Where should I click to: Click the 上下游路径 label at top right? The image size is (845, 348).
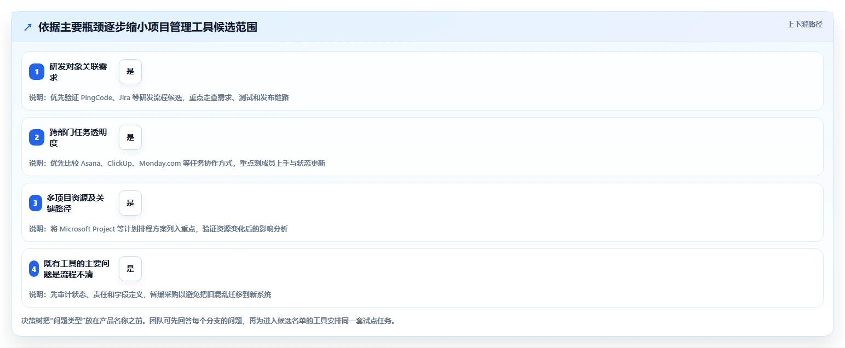[x=804, y=24]
